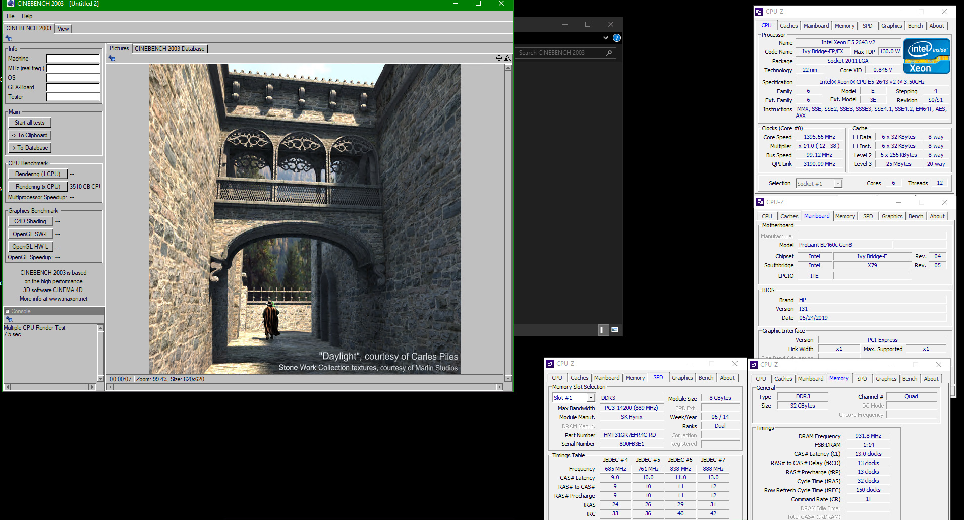
Task: Click the four-arrow move icon above the picture
Action: tap(499, 59)
